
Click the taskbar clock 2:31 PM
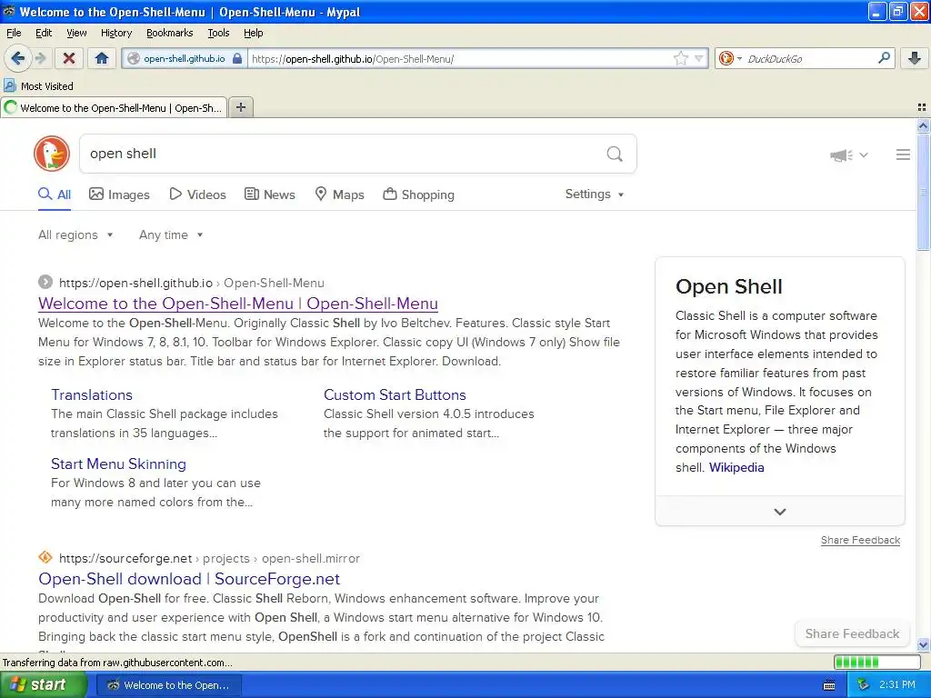tap(897, 685)
